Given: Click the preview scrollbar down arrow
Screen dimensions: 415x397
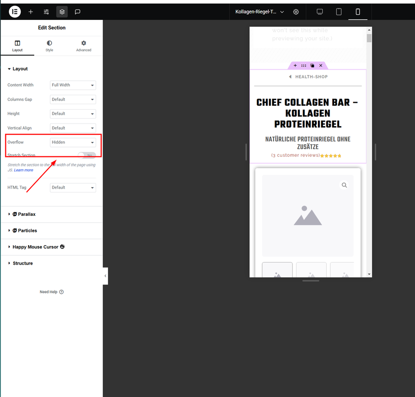Looking at the screenshot, I should [x=369, y=274].
